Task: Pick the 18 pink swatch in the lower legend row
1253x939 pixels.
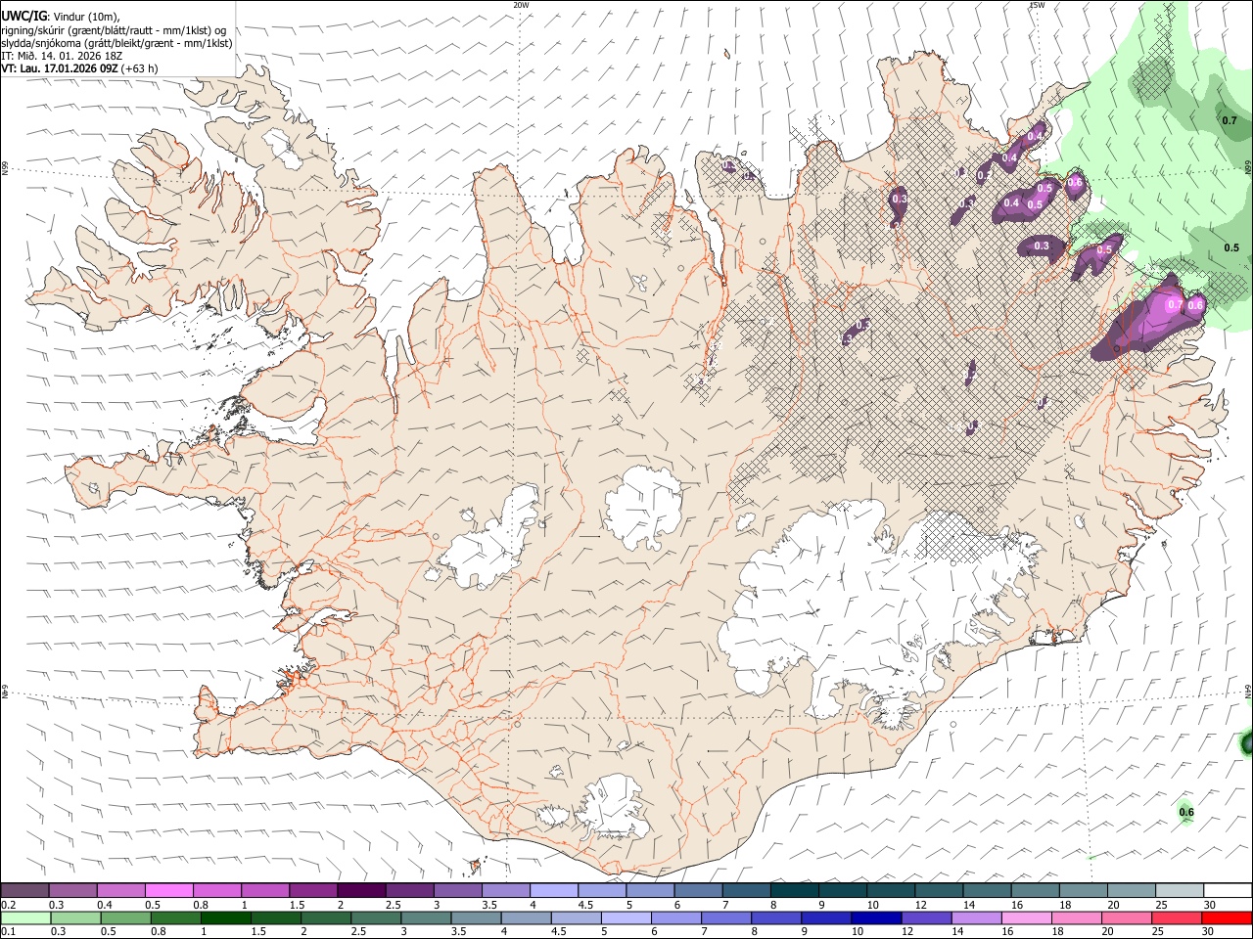Action: tap(1076, 917)
